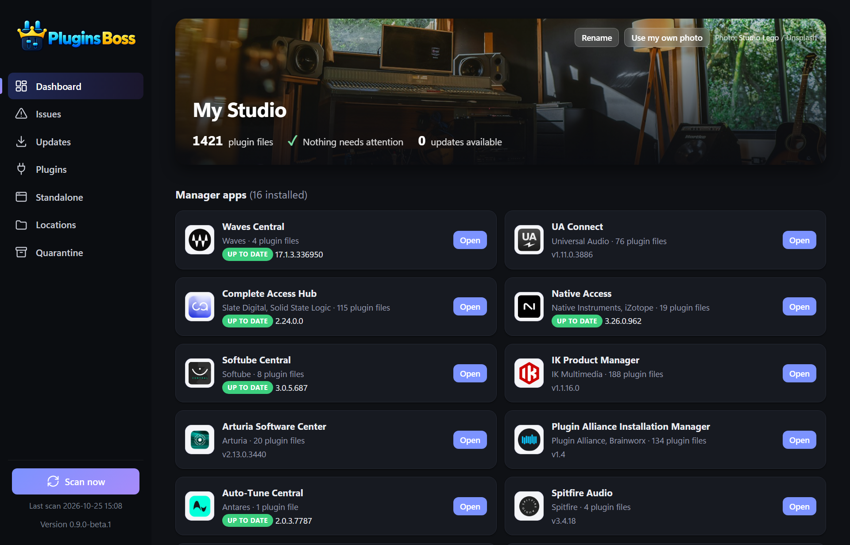Rename the studio
This screenshot has width=850, height=545.
(597, 38)
